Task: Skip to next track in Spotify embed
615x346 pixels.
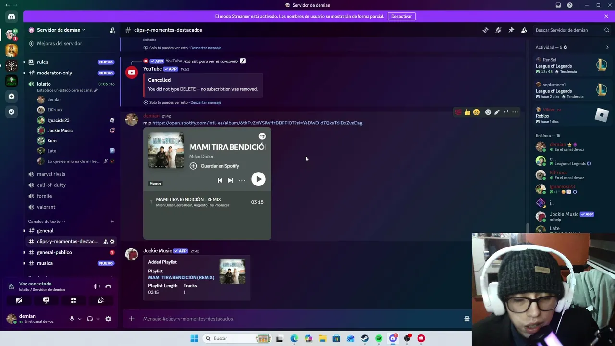Action: pyautogui.click(x=230, y=181)
